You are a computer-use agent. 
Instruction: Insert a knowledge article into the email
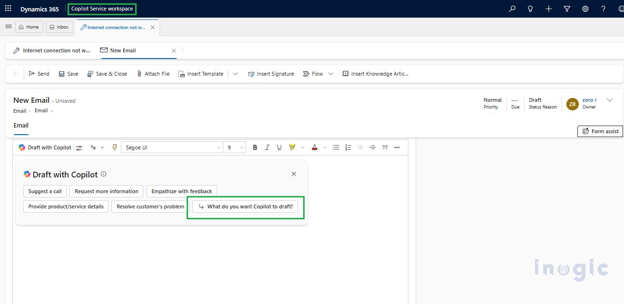(x=376, y=74)
